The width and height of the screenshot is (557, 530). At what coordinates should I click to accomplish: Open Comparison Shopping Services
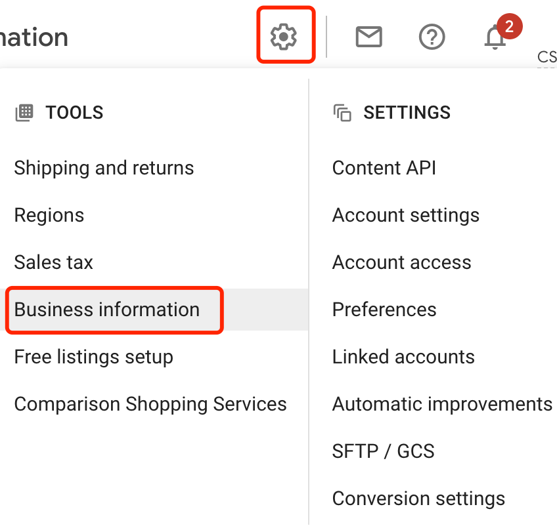[150, 404]
